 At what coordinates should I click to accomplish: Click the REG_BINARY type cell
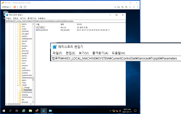tap(65, 30)
